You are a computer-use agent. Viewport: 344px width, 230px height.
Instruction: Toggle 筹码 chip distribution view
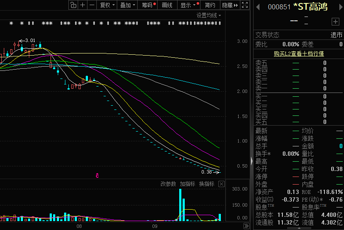coord(148,5)
